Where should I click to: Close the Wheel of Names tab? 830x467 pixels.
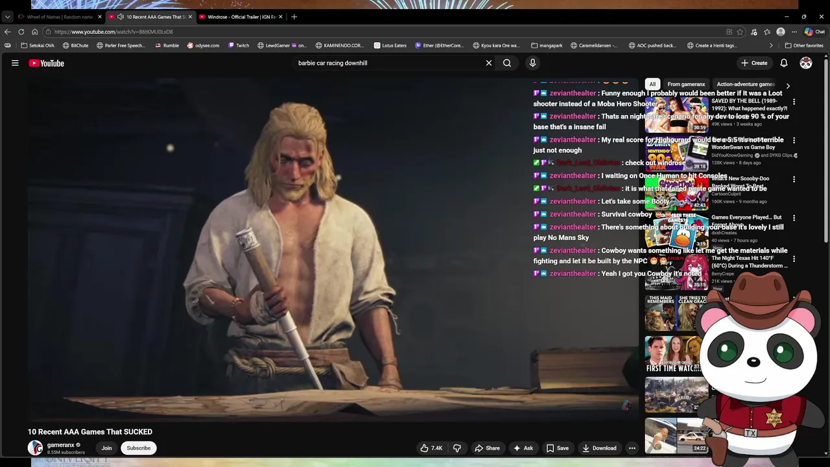pyautogui.click(x=99, y=17)
